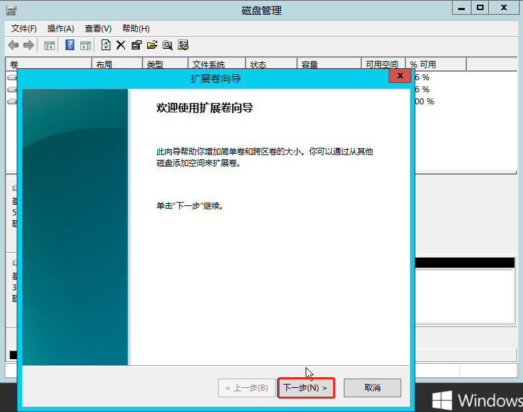The height and width of the screenshot is (412, 523).
Task: Click the Disk Management title bar icon
Action: 11,10
